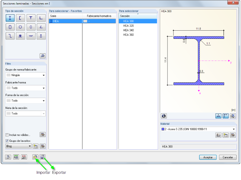241x180 pixels.
Task: Select HEA 320 in section list
Action: 138,26
